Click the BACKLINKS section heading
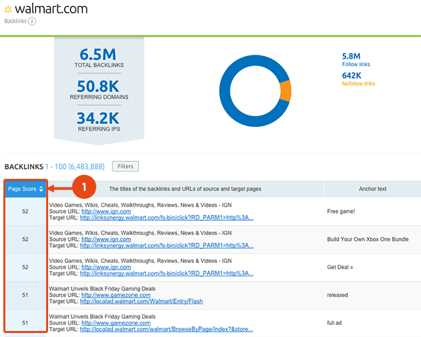The image size is (421, 337). click(x=24, y=167)
